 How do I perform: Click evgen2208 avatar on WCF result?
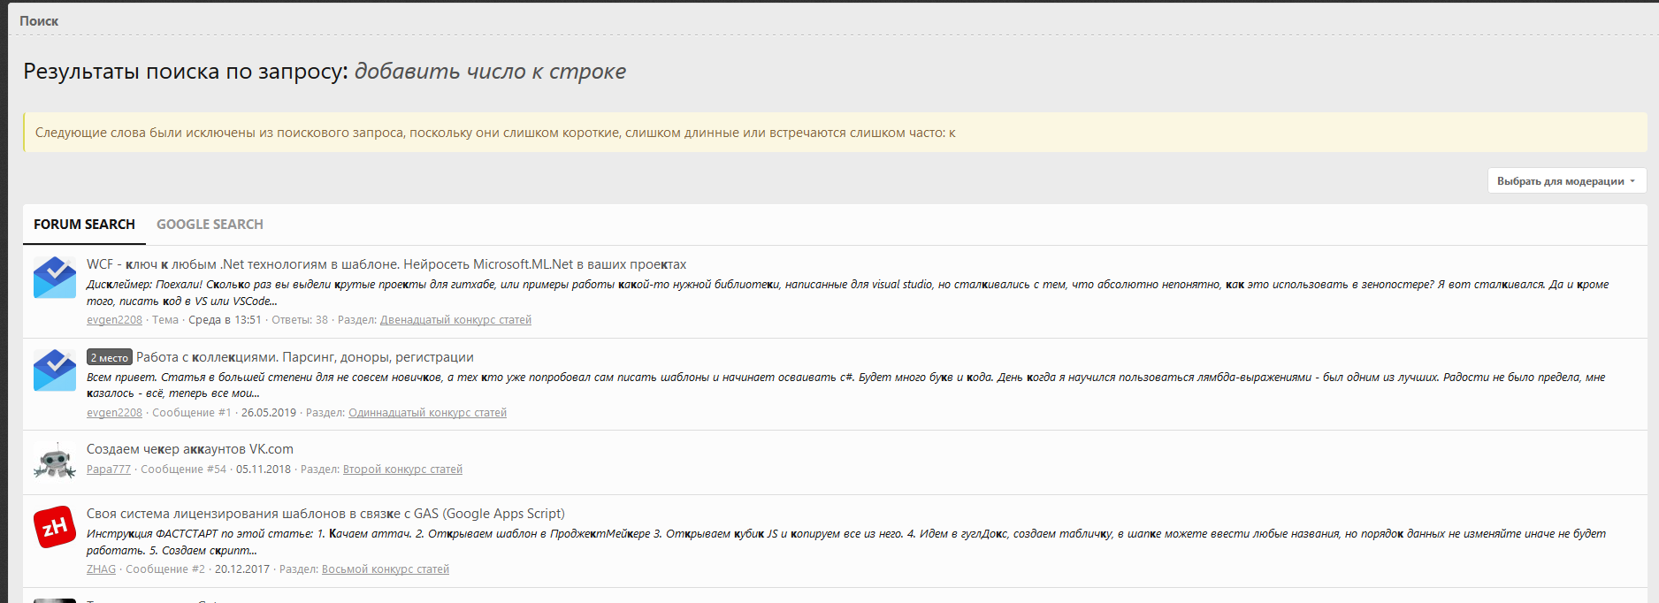[x=55, y=278]
